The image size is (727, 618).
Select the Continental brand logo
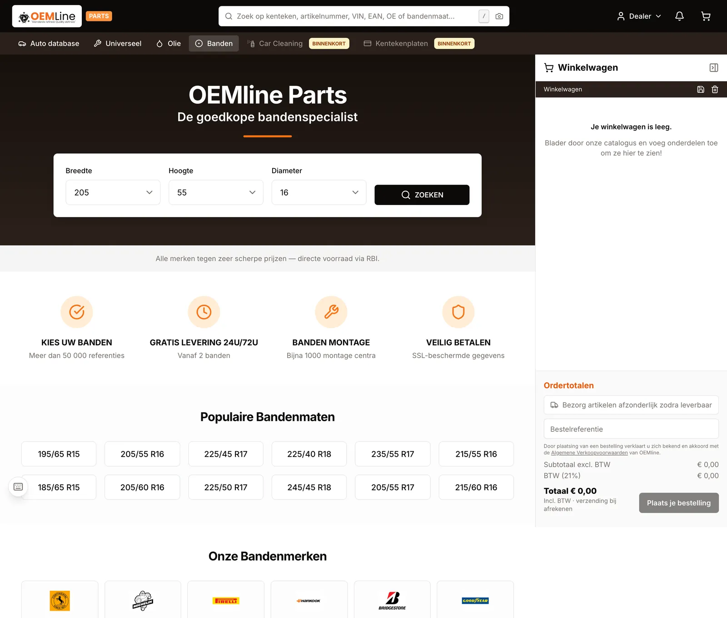[60, 600]
